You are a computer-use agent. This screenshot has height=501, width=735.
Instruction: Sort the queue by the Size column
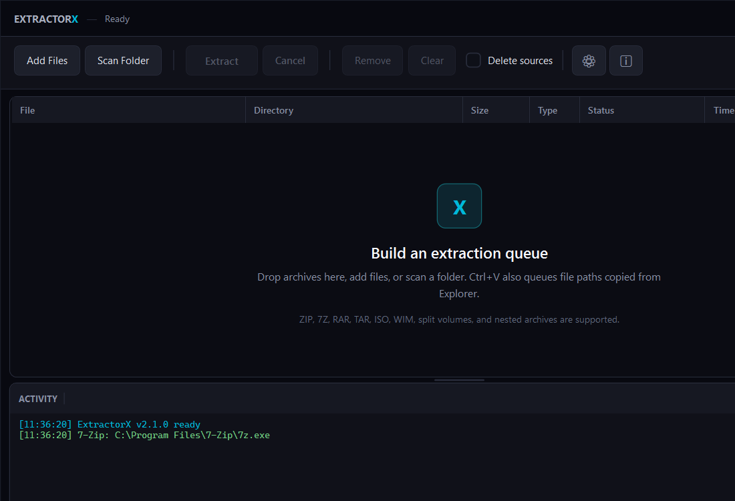480,110
